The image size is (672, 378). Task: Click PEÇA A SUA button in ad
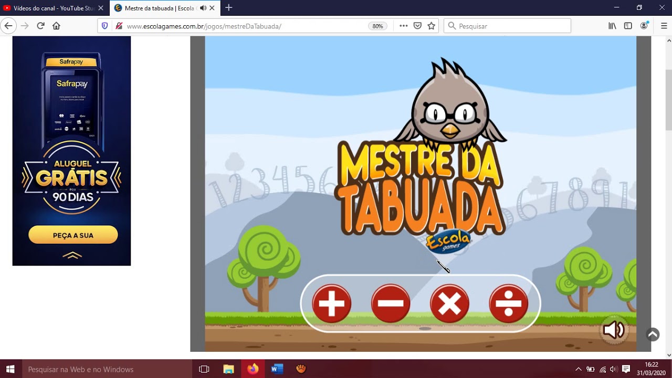[x=73, y=235]
